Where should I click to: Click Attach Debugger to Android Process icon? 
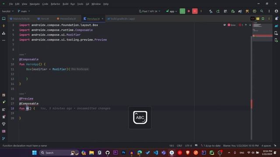tap(233, 11)
